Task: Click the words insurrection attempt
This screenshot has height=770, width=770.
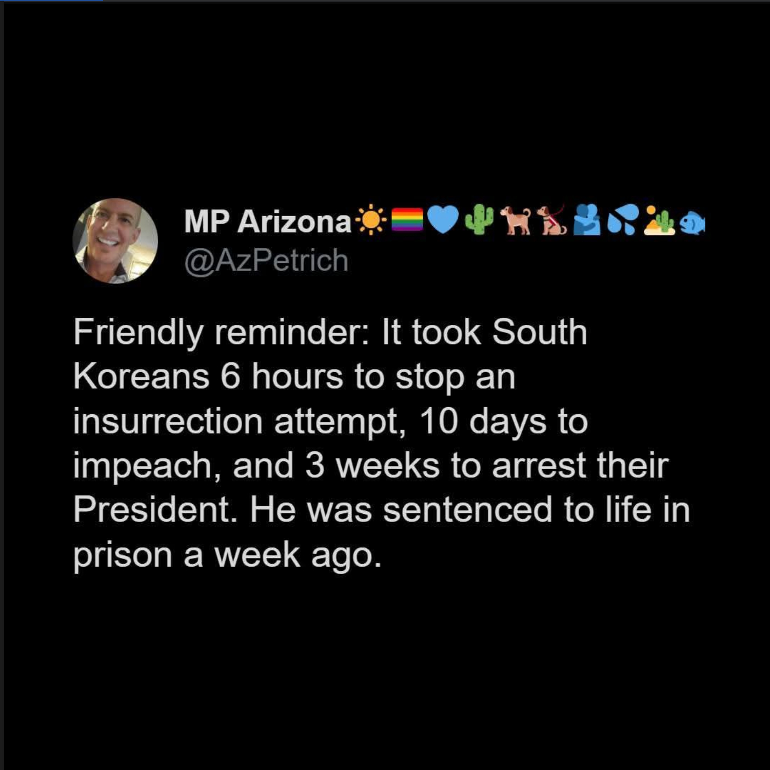Action: (x=239, y=422)
